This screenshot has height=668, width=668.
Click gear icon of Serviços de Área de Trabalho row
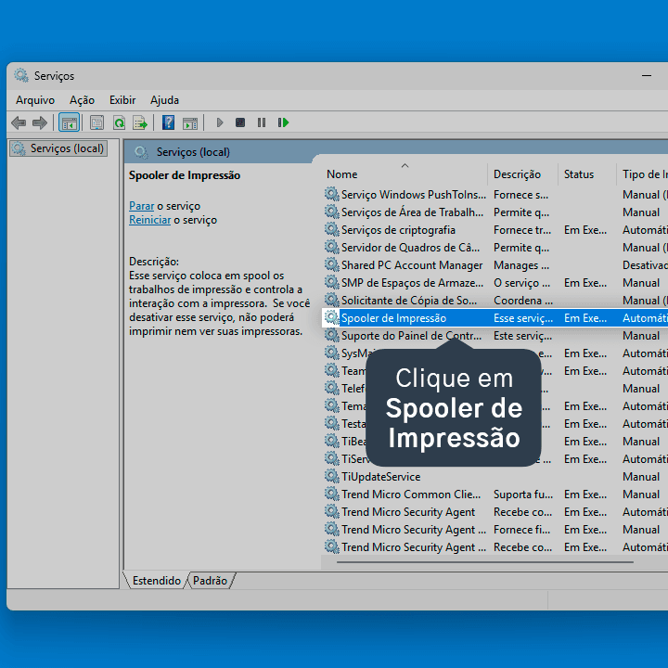coord(331,212)
